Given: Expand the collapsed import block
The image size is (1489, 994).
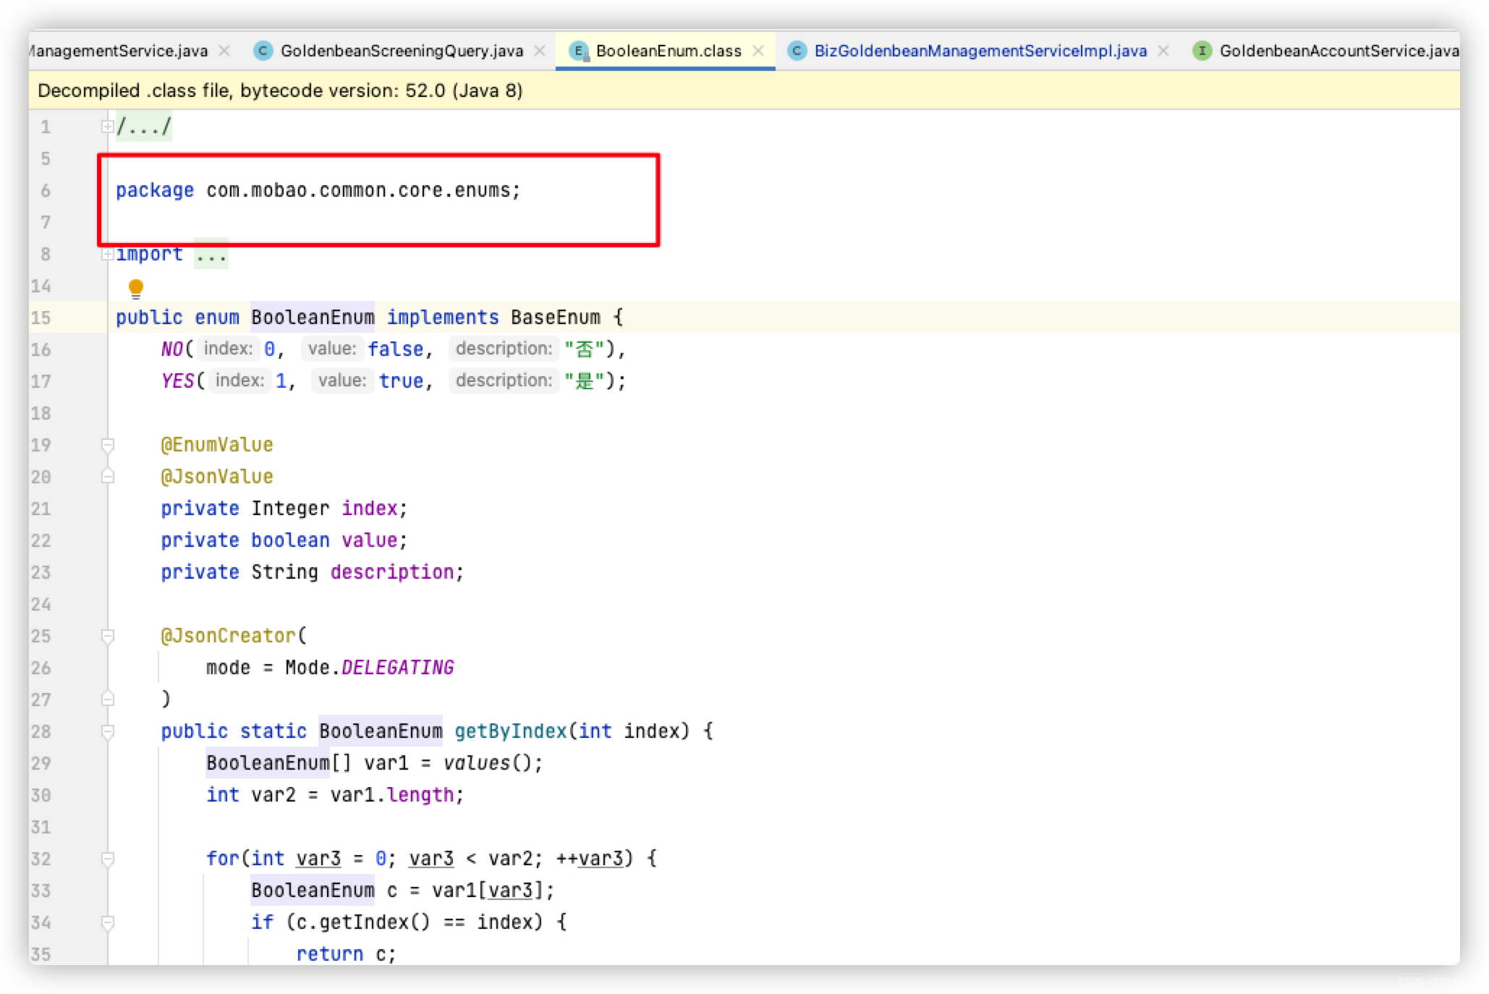Looking at the screenshot, I should click(107, 254).
